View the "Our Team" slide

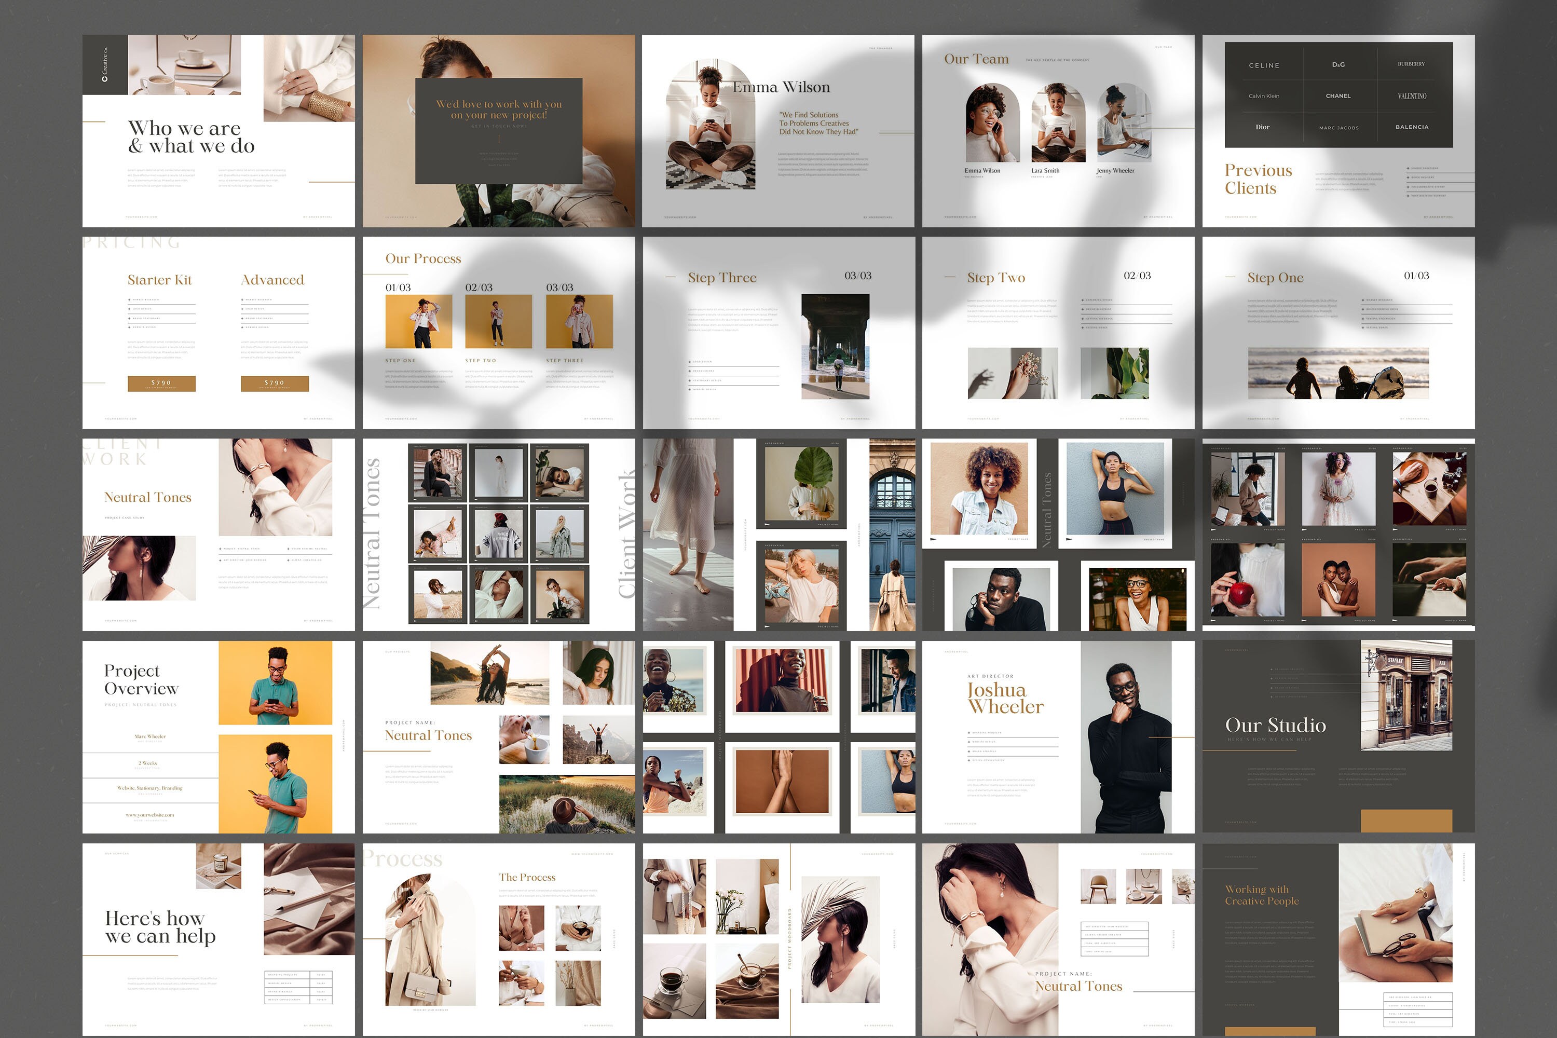tap(976, 60)
